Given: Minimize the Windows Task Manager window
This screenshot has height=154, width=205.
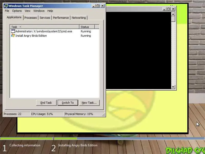Looking at the screenshot, I should [x=94, y=6].
